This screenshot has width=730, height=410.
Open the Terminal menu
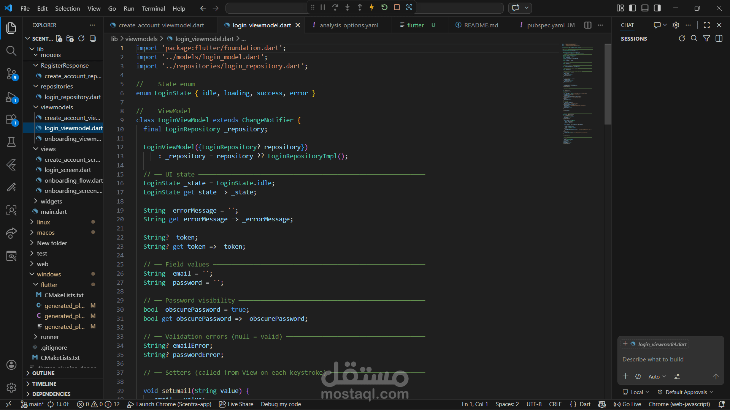coord(153,8)
